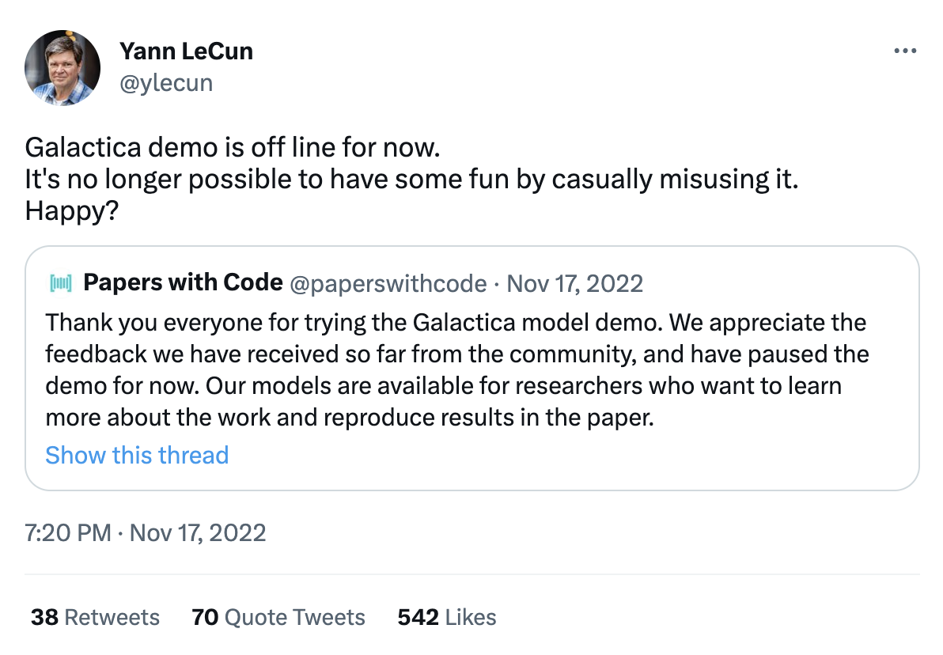The width and height of the screenshot is (943, 655).
Task: Click the Papers with Code logo icon
Action: [60, 282]
